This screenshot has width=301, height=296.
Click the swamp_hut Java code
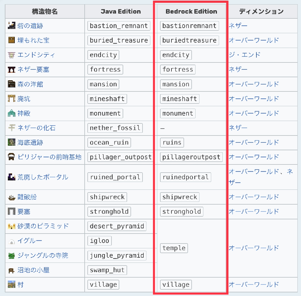click(107, 270)
